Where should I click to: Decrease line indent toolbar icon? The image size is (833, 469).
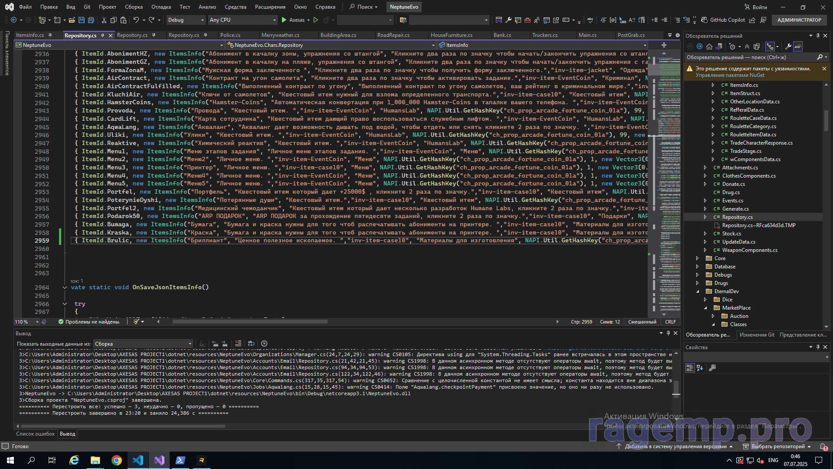click(655, 20)
